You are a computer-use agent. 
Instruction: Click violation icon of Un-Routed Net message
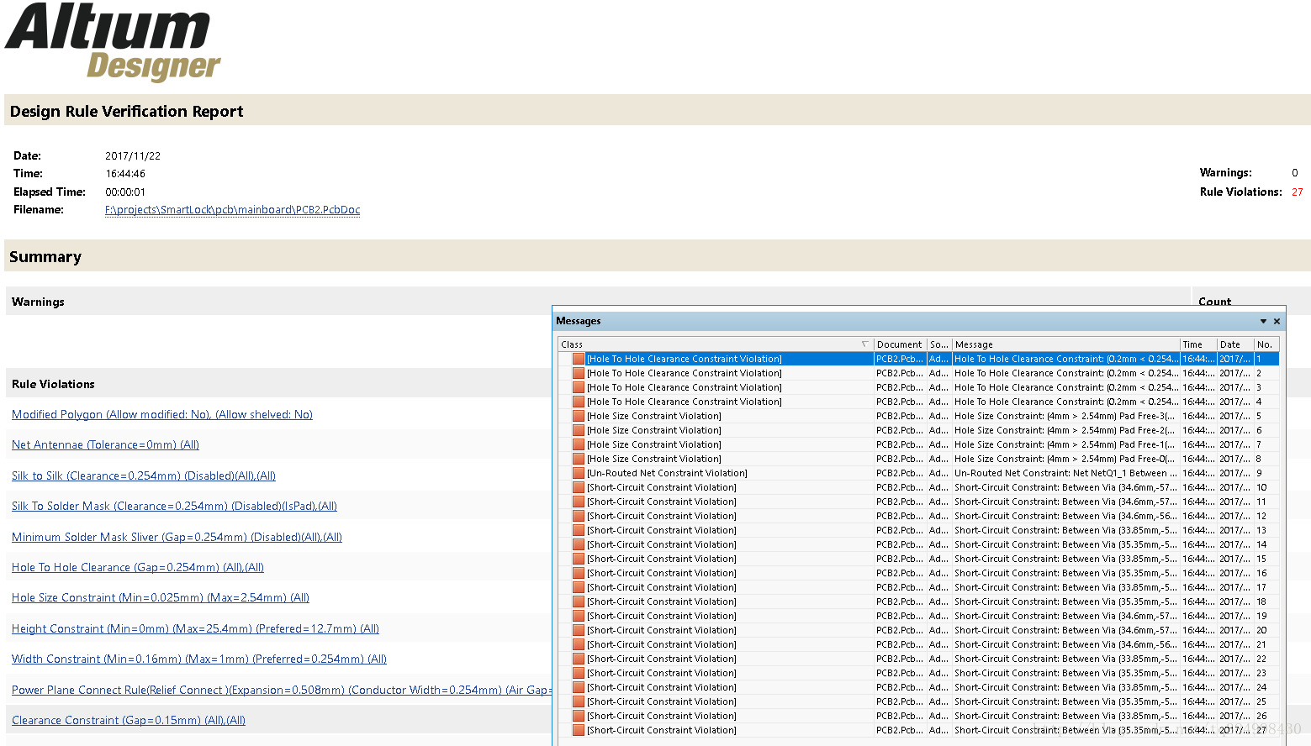coord(579,473)
